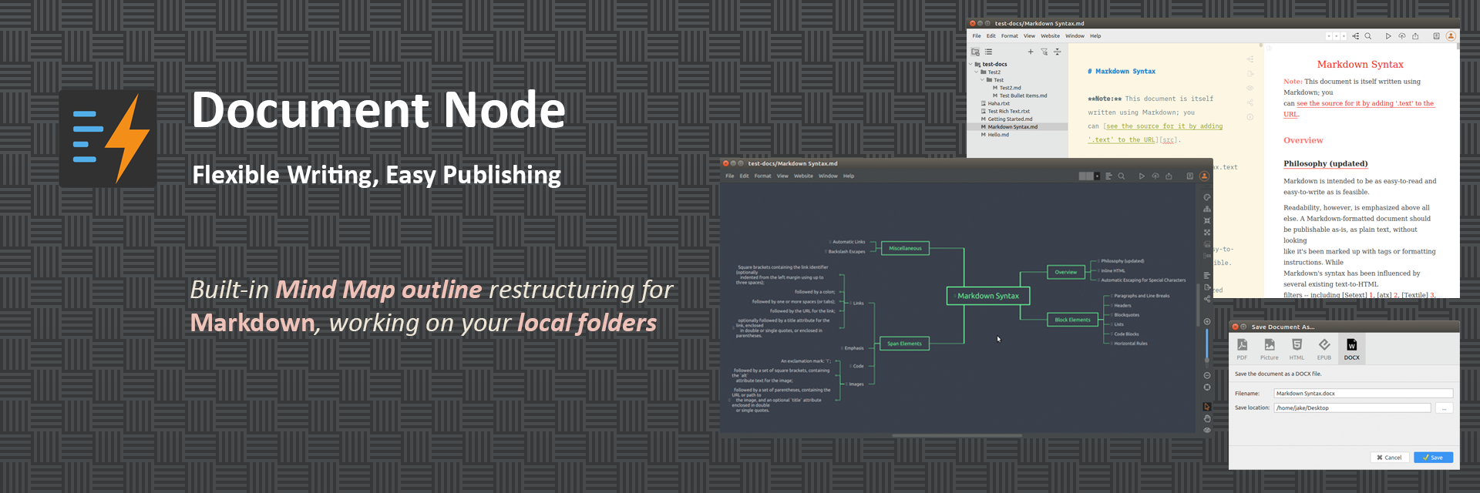1480x493 pixels.
Task: Select Overview node in mind map
Action: click(1066, 272)
